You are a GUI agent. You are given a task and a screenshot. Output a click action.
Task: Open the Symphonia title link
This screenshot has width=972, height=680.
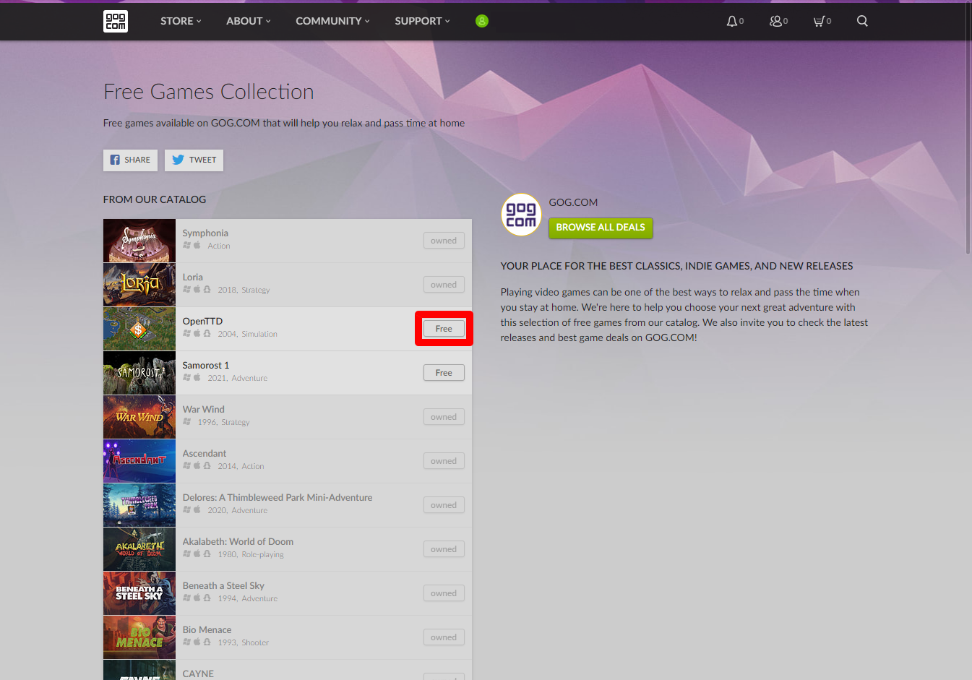coord(205,233)
